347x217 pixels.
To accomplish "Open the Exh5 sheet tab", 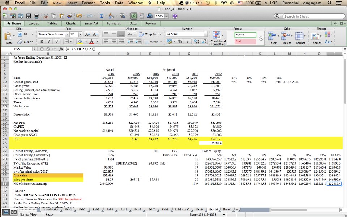I will 124,209.
